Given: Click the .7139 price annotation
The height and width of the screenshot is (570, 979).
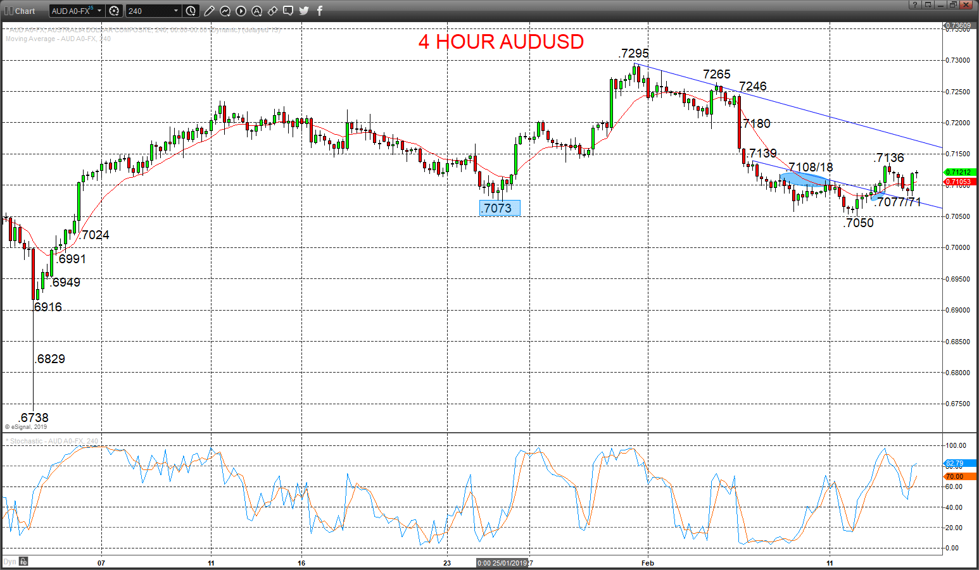Looking at the screenshot, I should point(762,153).
